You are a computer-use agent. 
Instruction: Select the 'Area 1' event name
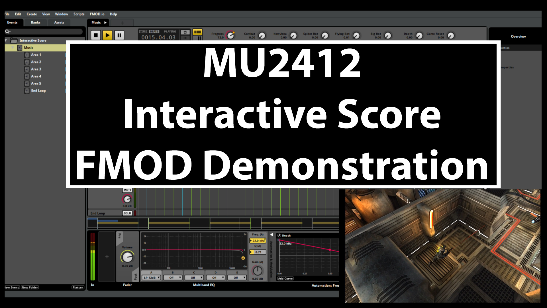[x=36, y=55]
